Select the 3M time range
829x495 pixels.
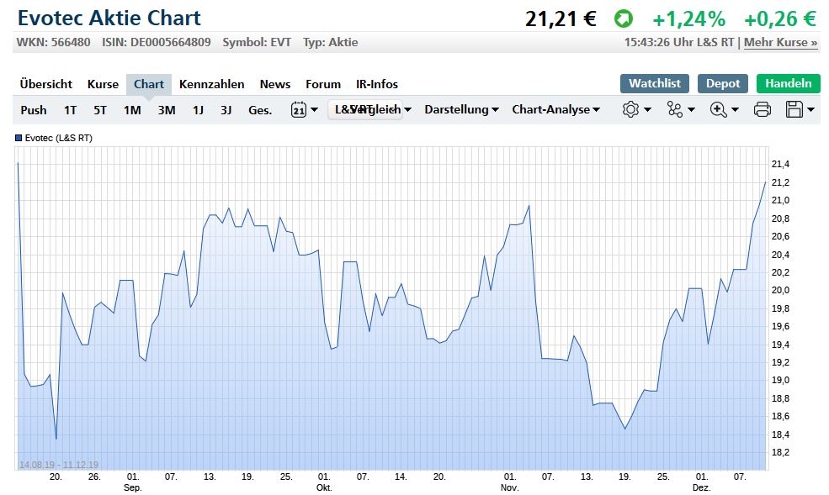(167, 110)
